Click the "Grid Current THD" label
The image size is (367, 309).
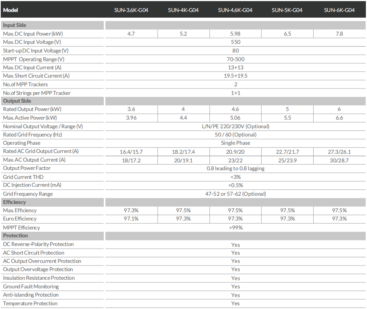click(23, 177)
